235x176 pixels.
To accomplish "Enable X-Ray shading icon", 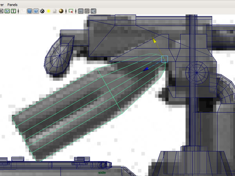I will click(x=81, y=11).
